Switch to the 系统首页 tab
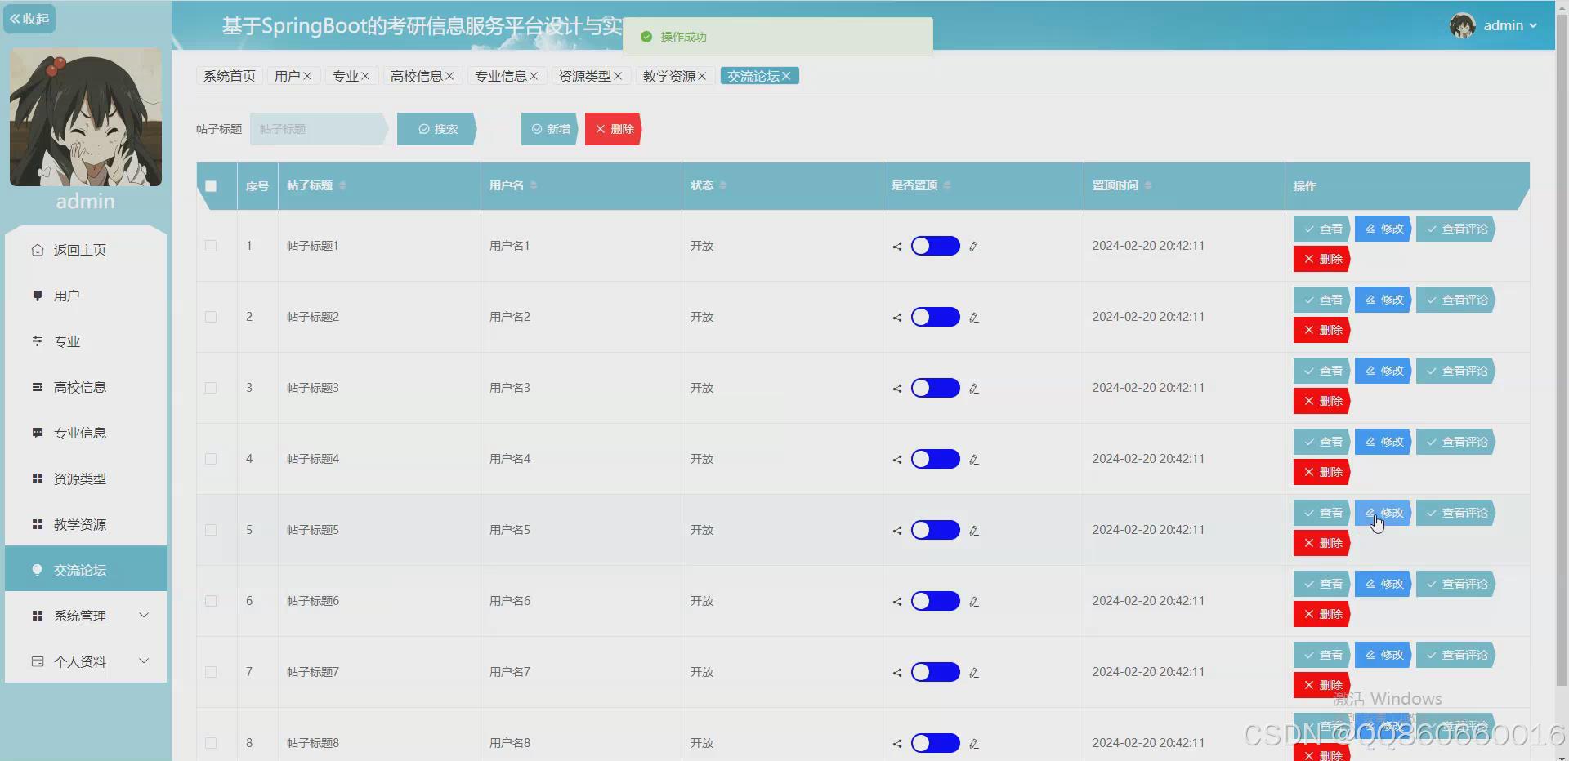Screen dimensions: 1569x761 pyautogui.click(x=230, y=76)
